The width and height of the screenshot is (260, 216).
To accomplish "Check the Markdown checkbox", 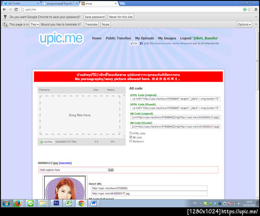I will tap(131, 141).
